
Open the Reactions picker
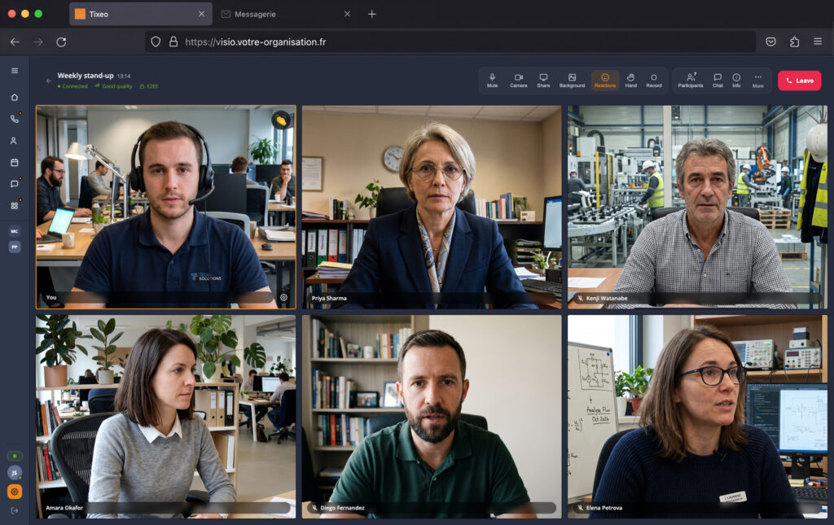(605, 81)
